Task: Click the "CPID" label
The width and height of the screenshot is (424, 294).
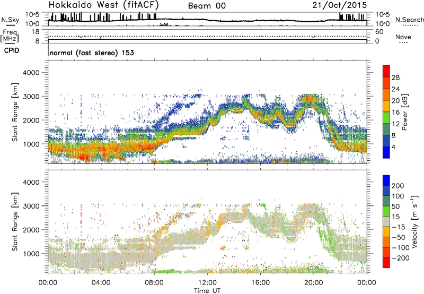Action: click(x=12, y=50)
